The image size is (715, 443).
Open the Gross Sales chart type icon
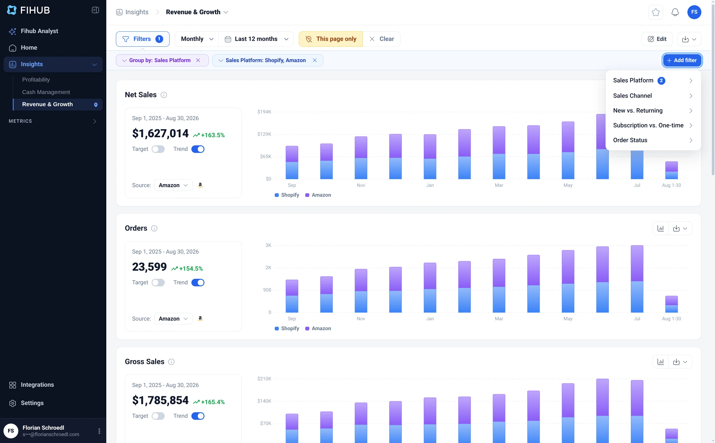[660, 362]
